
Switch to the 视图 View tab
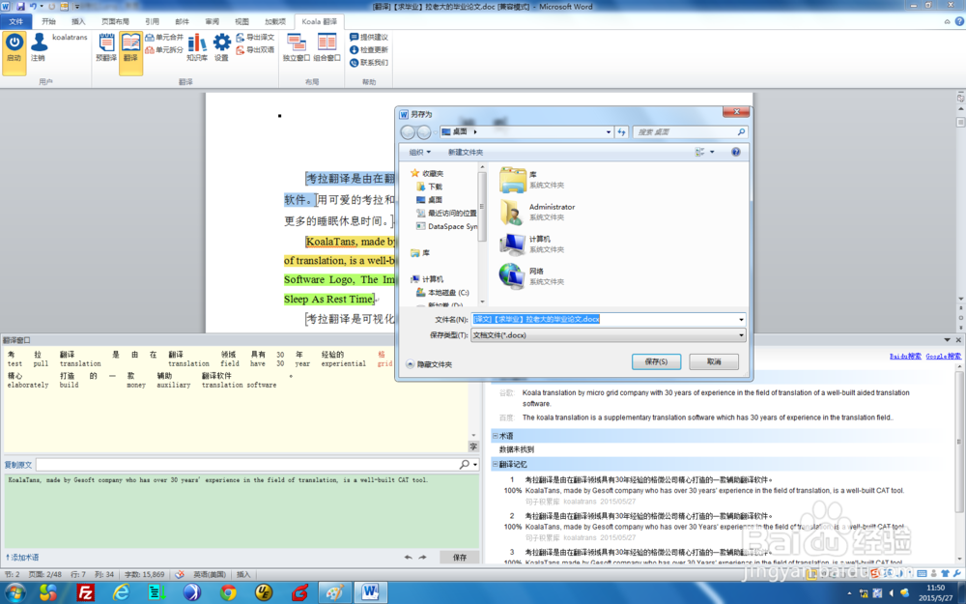tap(241, 21)
